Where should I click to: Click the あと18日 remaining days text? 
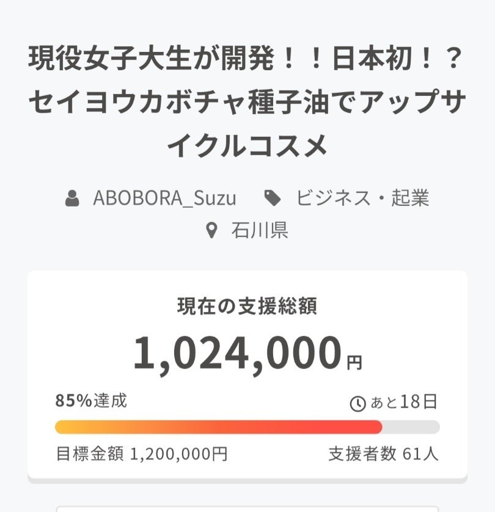(x=403, y=402)
